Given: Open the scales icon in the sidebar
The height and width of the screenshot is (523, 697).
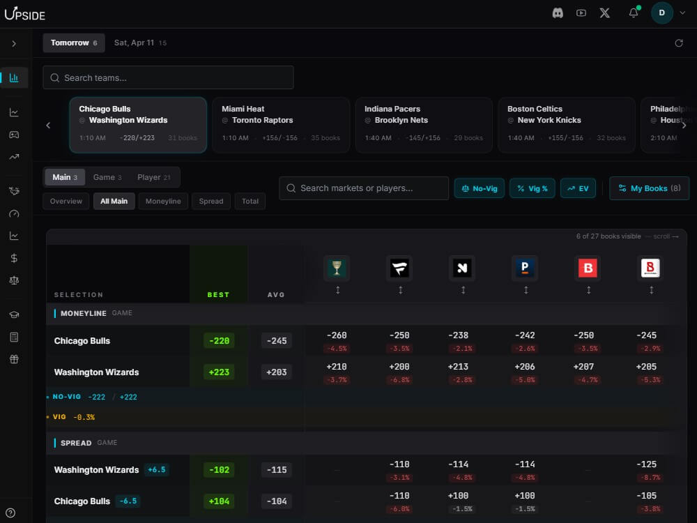Looking at the screenshot, I should click(14, 280).
